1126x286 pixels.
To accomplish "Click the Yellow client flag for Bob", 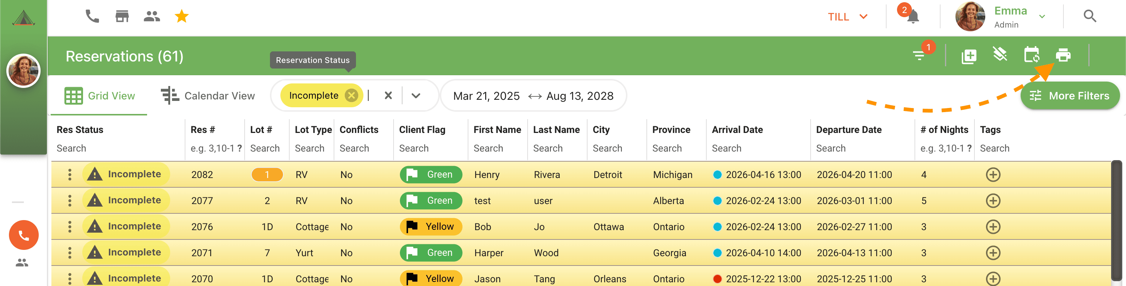I will (430, 226).
